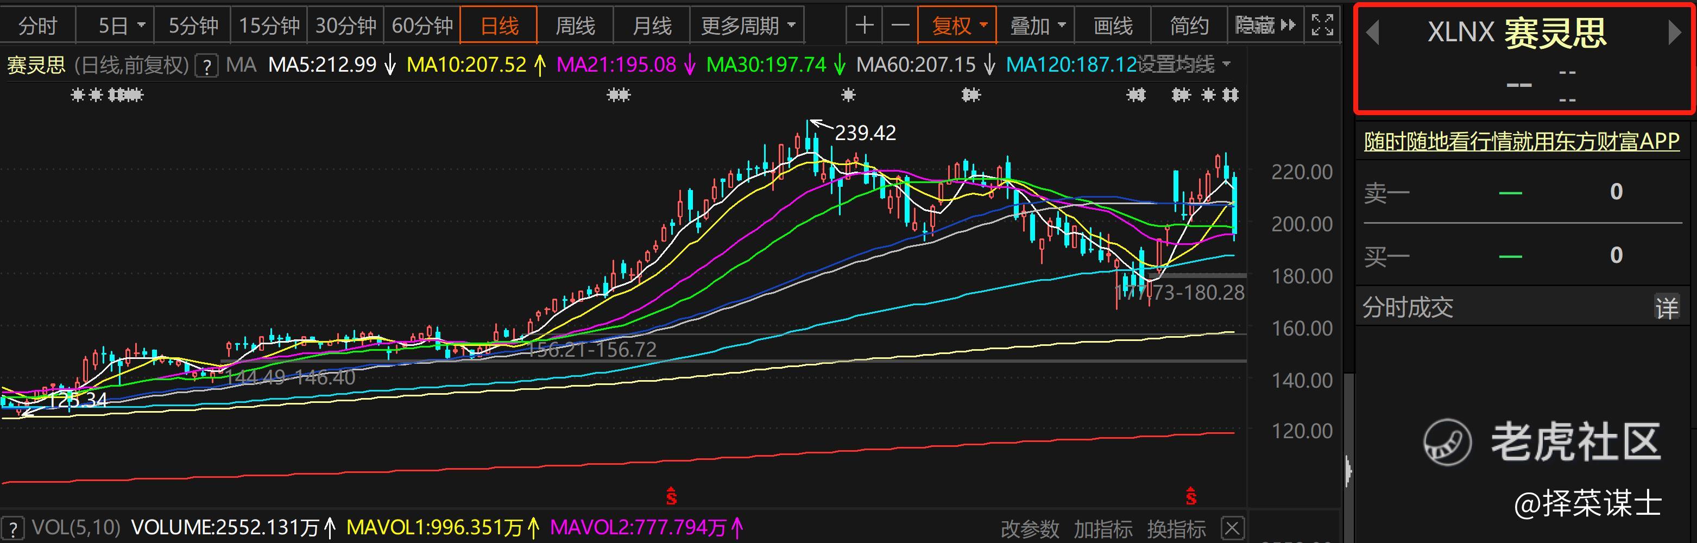Open the 设置均线 settings dropdown

click(x=1184, y=65)
